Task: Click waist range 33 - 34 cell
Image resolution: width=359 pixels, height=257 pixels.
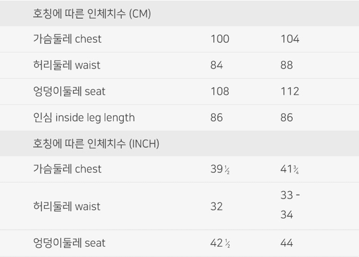Action: [290, 205]
